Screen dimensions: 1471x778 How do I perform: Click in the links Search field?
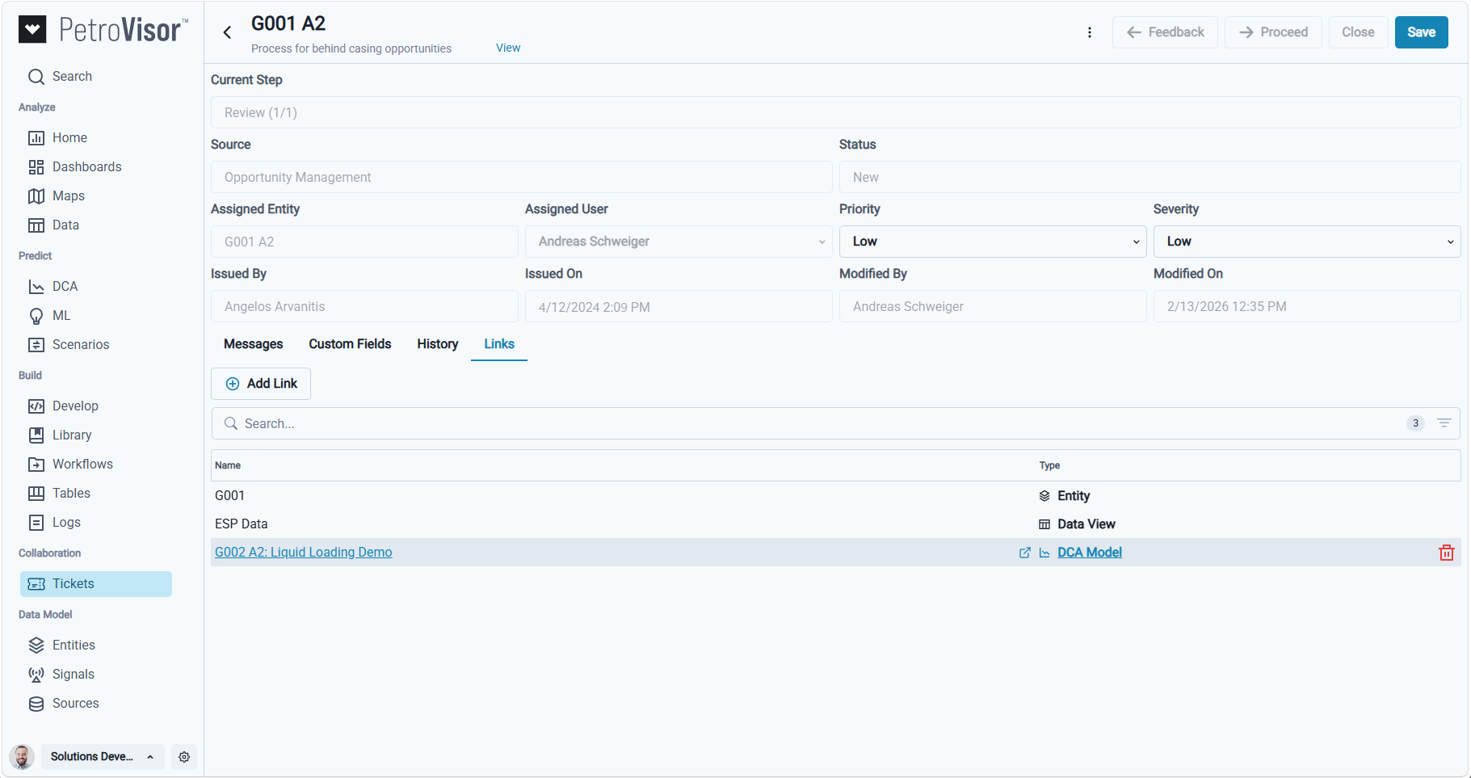point(808,423)
